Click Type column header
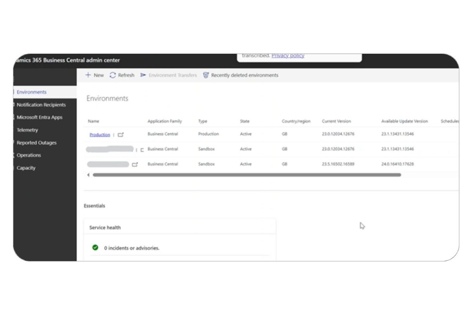Viewport: 472px width, 315px height. tap(203, 121)
